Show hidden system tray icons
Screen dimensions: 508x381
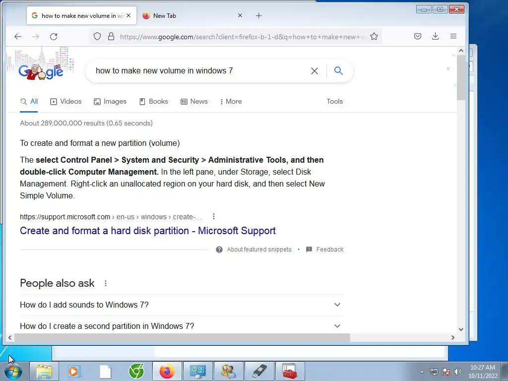(422, 372)
